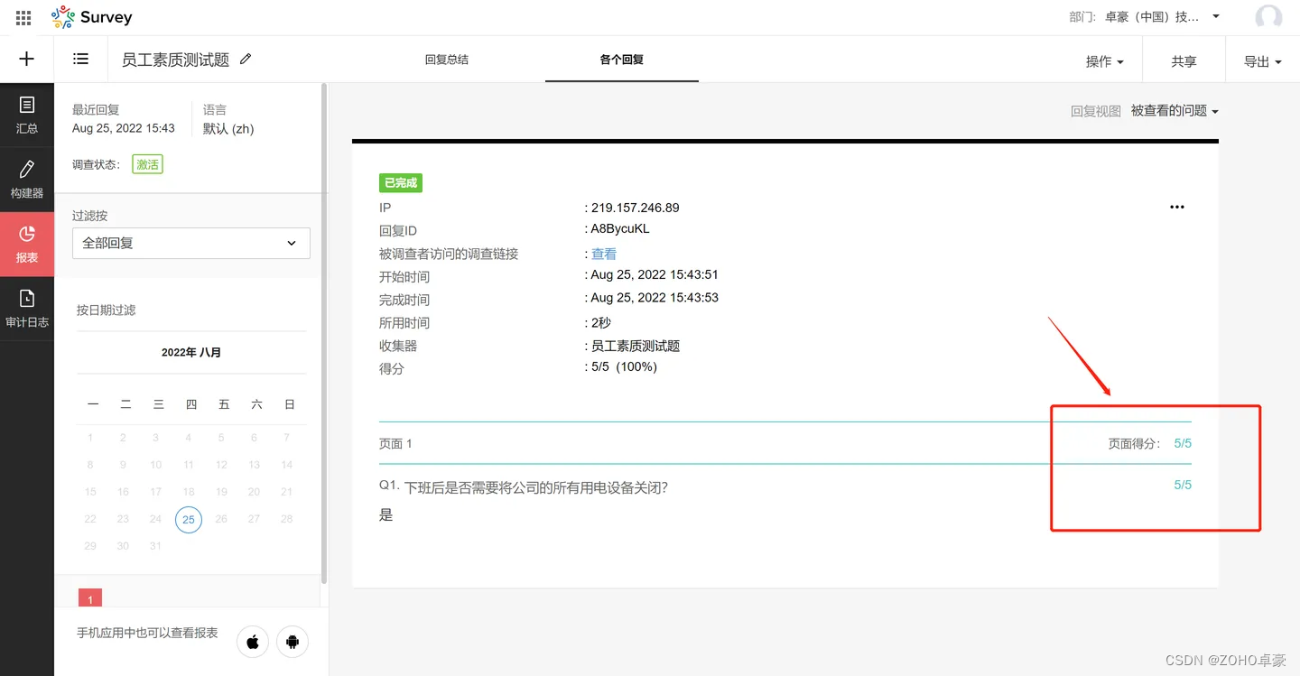Open the 导出 export dropdown
The height and width of the screenshot is (676, 1300).
1263,61
